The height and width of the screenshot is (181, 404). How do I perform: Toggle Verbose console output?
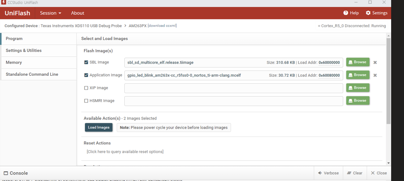tap(328, 173)
